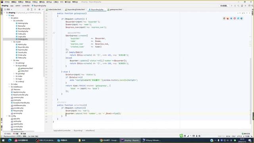Collapse the controller folder
The height and width of the screenshot is (143, 254).
pyautogui.click(x=12, y=21)
